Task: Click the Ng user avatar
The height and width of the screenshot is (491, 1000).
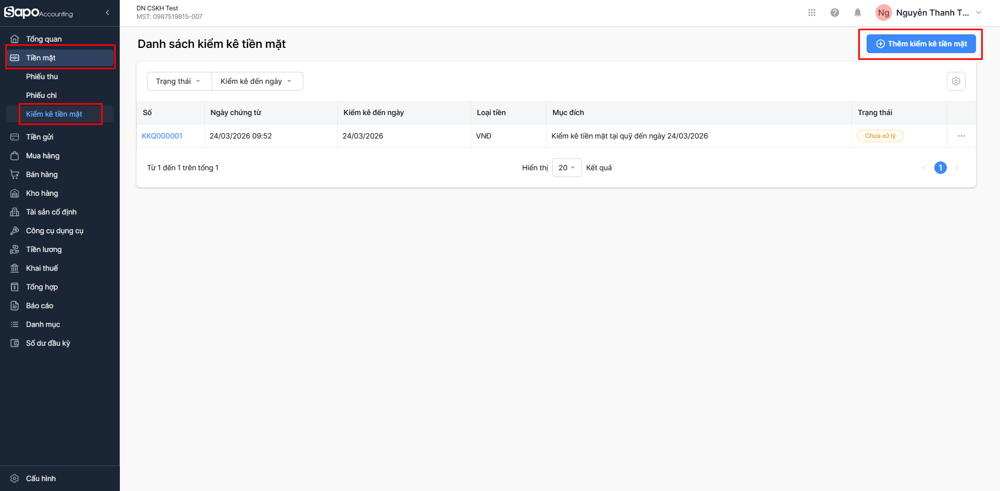Action: coord(883,12)
